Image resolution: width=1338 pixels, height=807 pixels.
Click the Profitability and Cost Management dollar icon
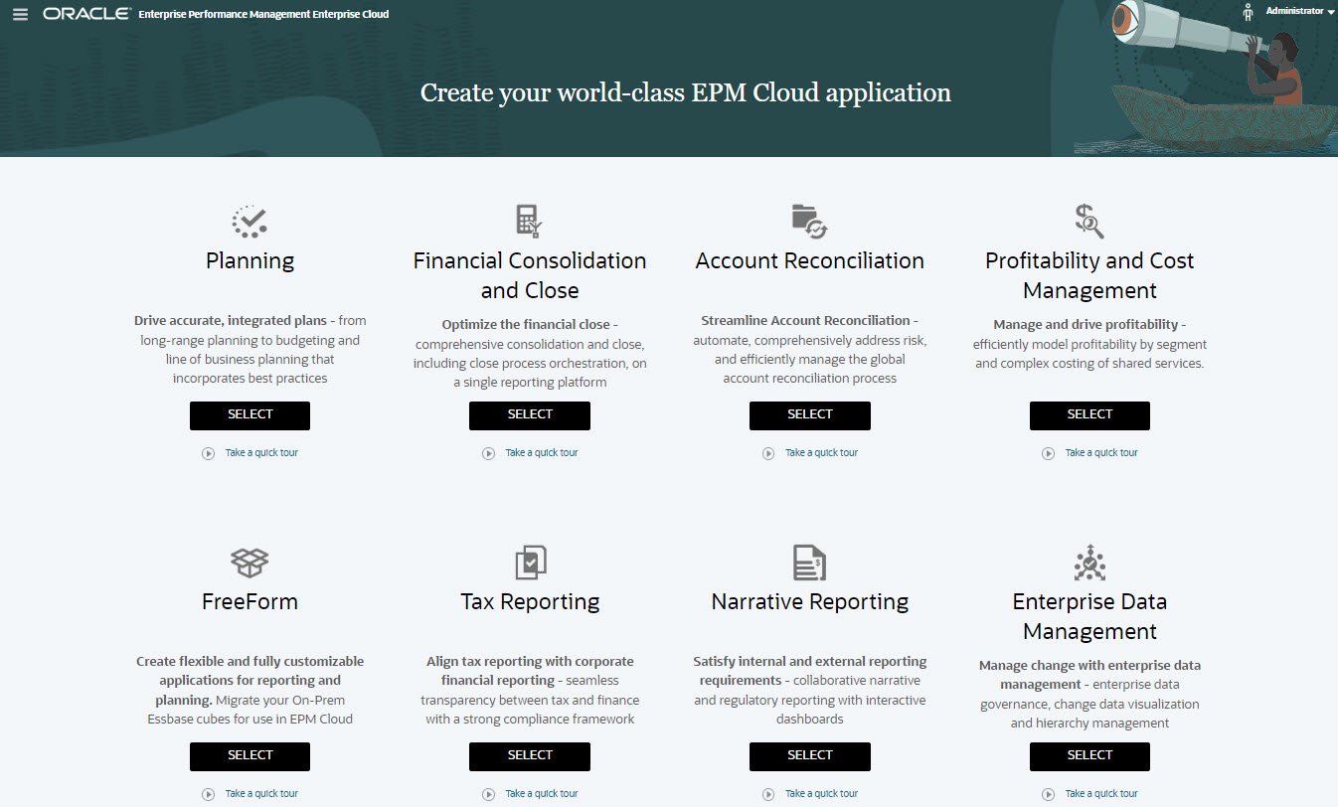point(1089,221)
